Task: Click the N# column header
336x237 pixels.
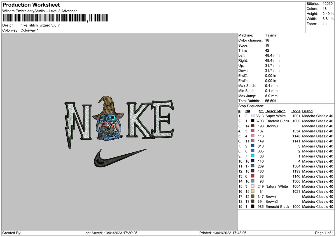Action: point(248,111)
